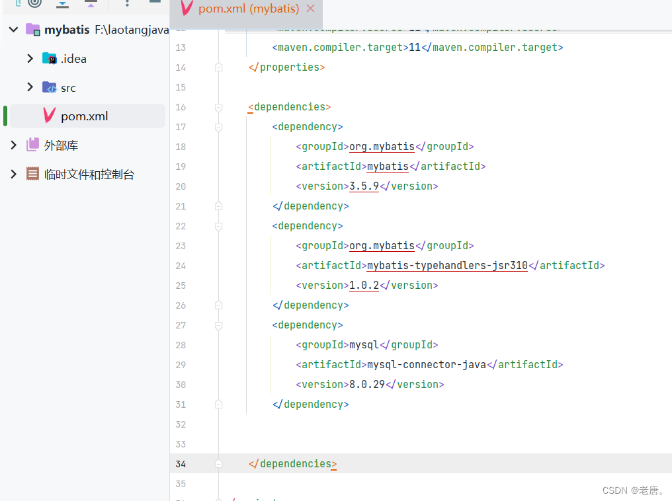Click the closing </dependencies> tag on line 34
Image resolution: width=672 pixels, height=501 pixels.
[293, 464]
